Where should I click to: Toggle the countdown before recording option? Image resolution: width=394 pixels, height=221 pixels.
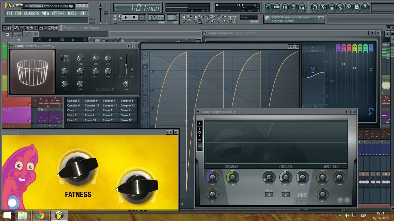click(x=196, y=17)
